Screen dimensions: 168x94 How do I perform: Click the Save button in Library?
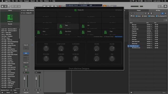[x=16, y=92]
